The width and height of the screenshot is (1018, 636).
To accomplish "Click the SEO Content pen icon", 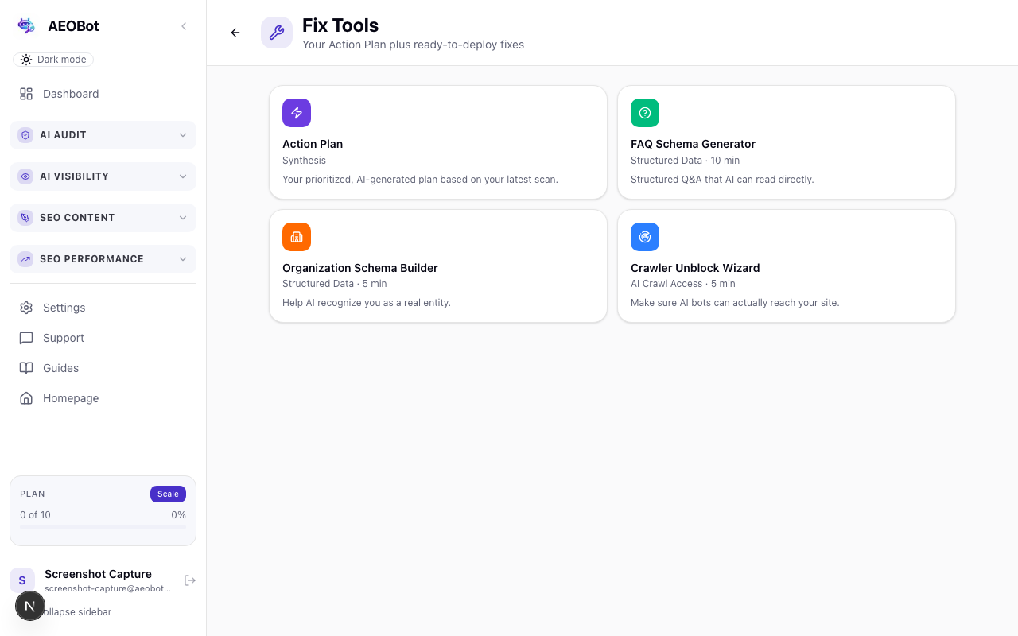I will [x=25, y=218].
